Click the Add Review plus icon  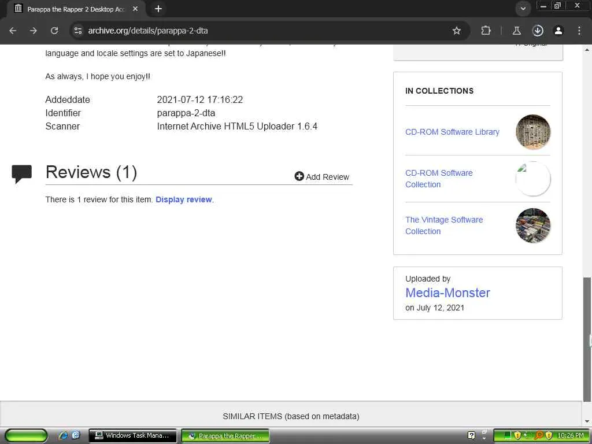click(299, 176)
